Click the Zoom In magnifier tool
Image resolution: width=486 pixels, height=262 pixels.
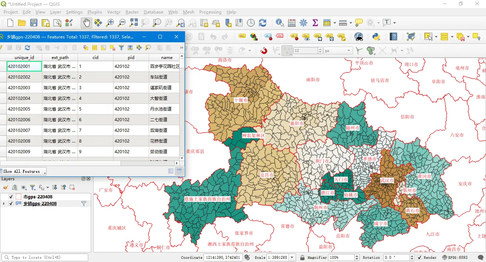coord(110,23)
